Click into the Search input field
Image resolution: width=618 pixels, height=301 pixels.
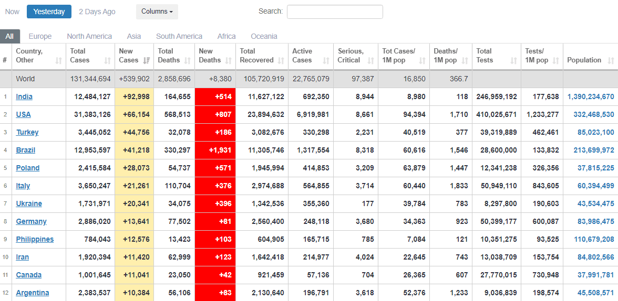coord(335,12)
